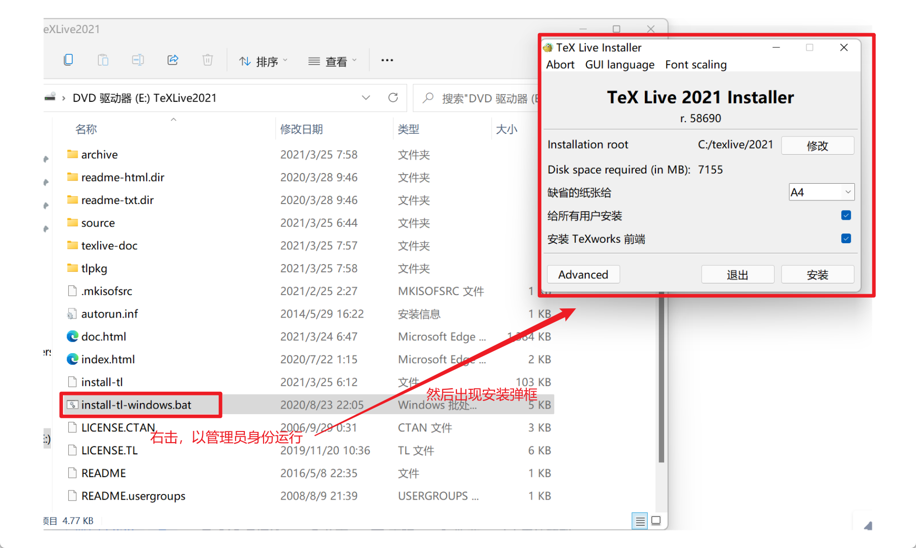Click the Advanced button
The width and height of the screenshot is (916, 548).
pos(583,274)
